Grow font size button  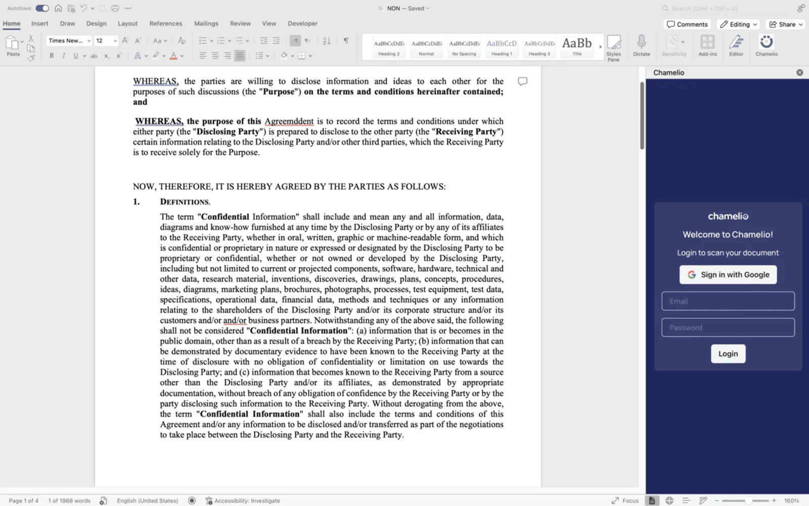tap(125, 40)
